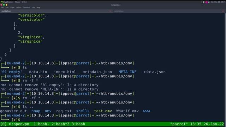Screen dimensions: 226x127
Task: Click the gobuster.out file name
Action: tap(13, 111)
